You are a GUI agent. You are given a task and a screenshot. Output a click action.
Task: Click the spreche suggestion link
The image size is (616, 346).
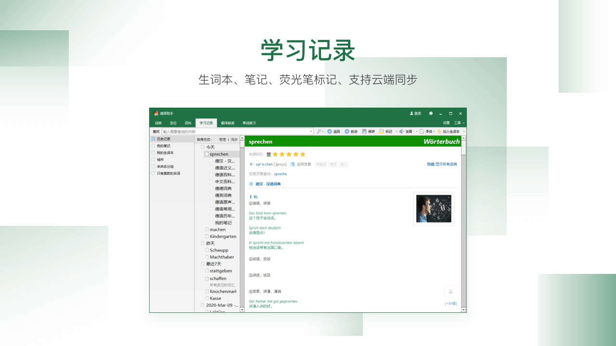[x=280, y=174]
